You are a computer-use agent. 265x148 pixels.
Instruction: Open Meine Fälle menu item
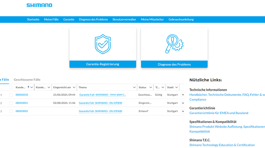coord(51,19)
